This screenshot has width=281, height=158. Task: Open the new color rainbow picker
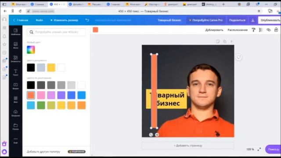[x=31, y=50]
